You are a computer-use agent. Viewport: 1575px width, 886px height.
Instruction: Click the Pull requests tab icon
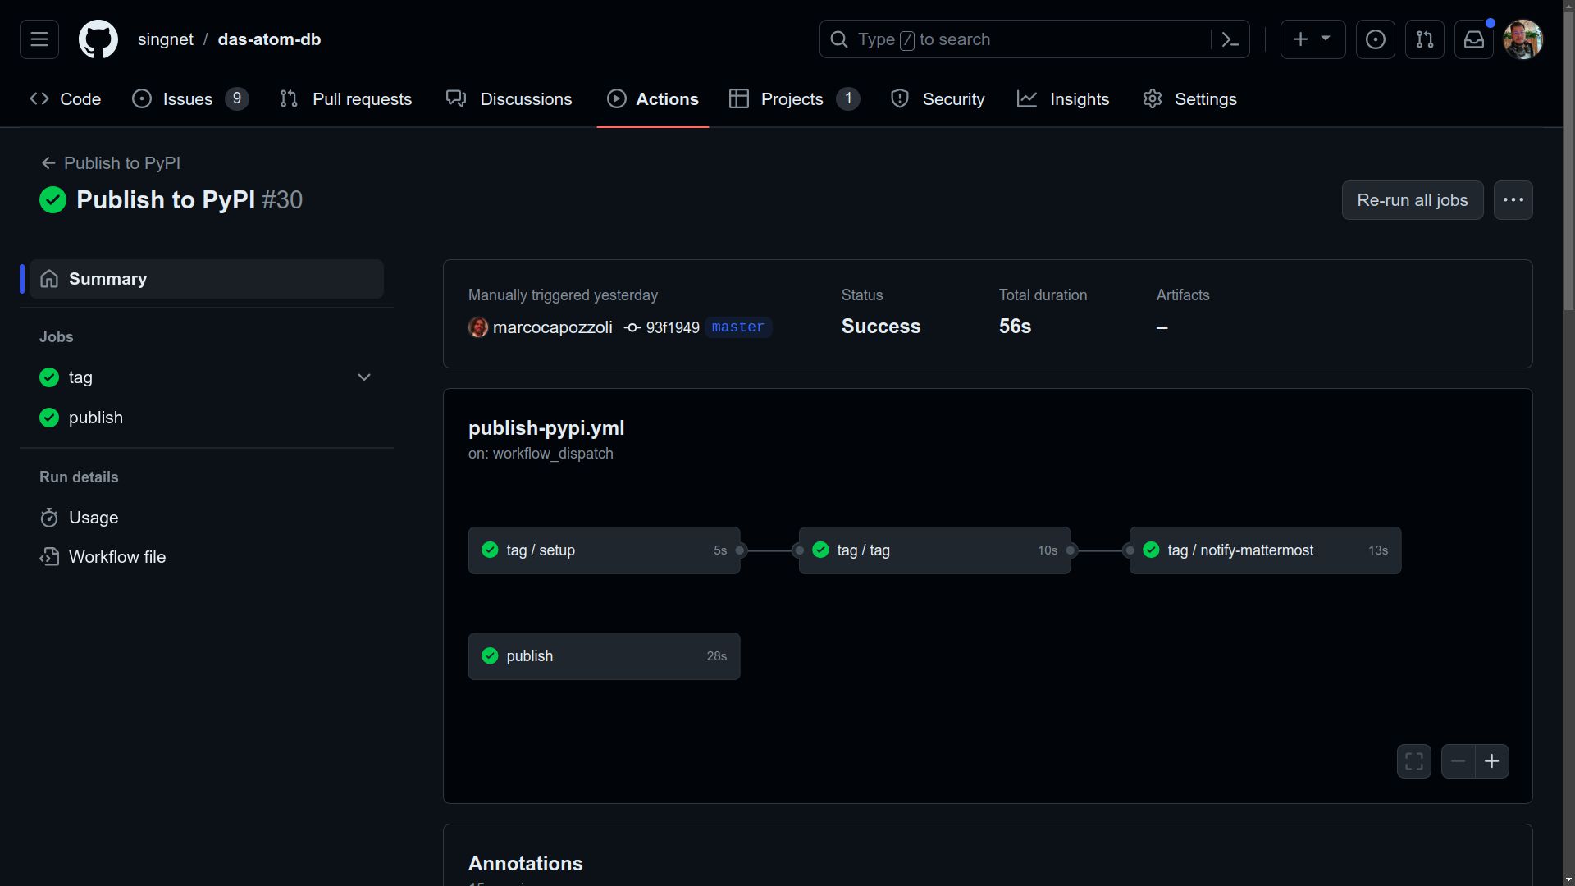[x=288, y=99]
